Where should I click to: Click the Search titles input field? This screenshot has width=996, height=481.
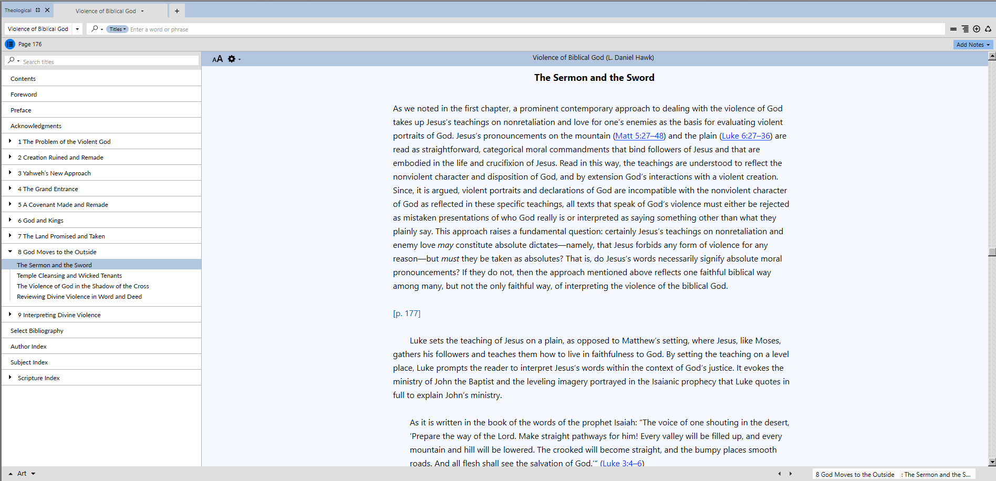[x=110, y=61]
